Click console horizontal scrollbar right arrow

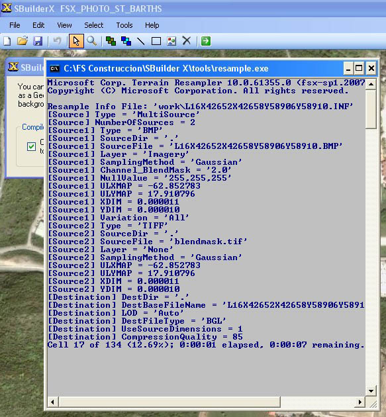point(360,402)
